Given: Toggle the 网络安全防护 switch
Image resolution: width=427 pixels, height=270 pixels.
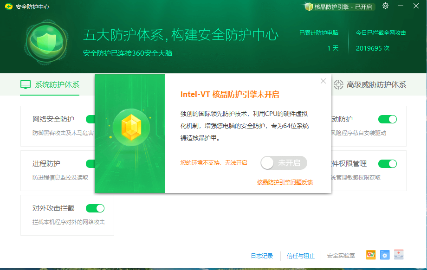Looking at the screenshot, I should [91, 119].
